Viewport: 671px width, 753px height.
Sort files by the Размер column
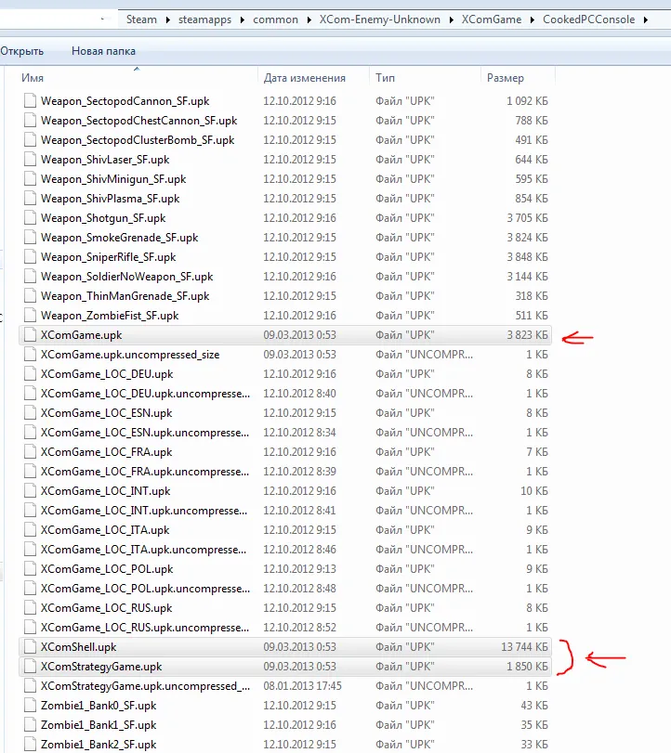click(x=506, y=79)
